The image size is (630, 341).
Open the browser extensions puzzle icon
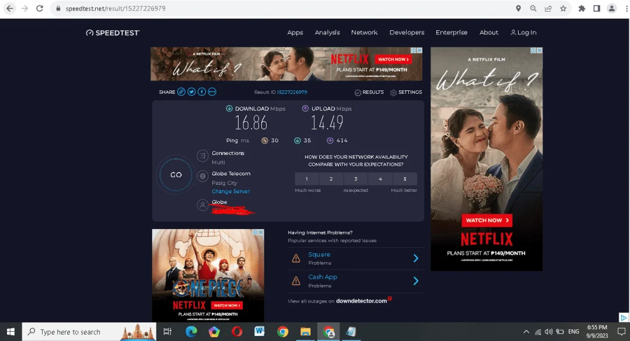[x=582, y=8]
